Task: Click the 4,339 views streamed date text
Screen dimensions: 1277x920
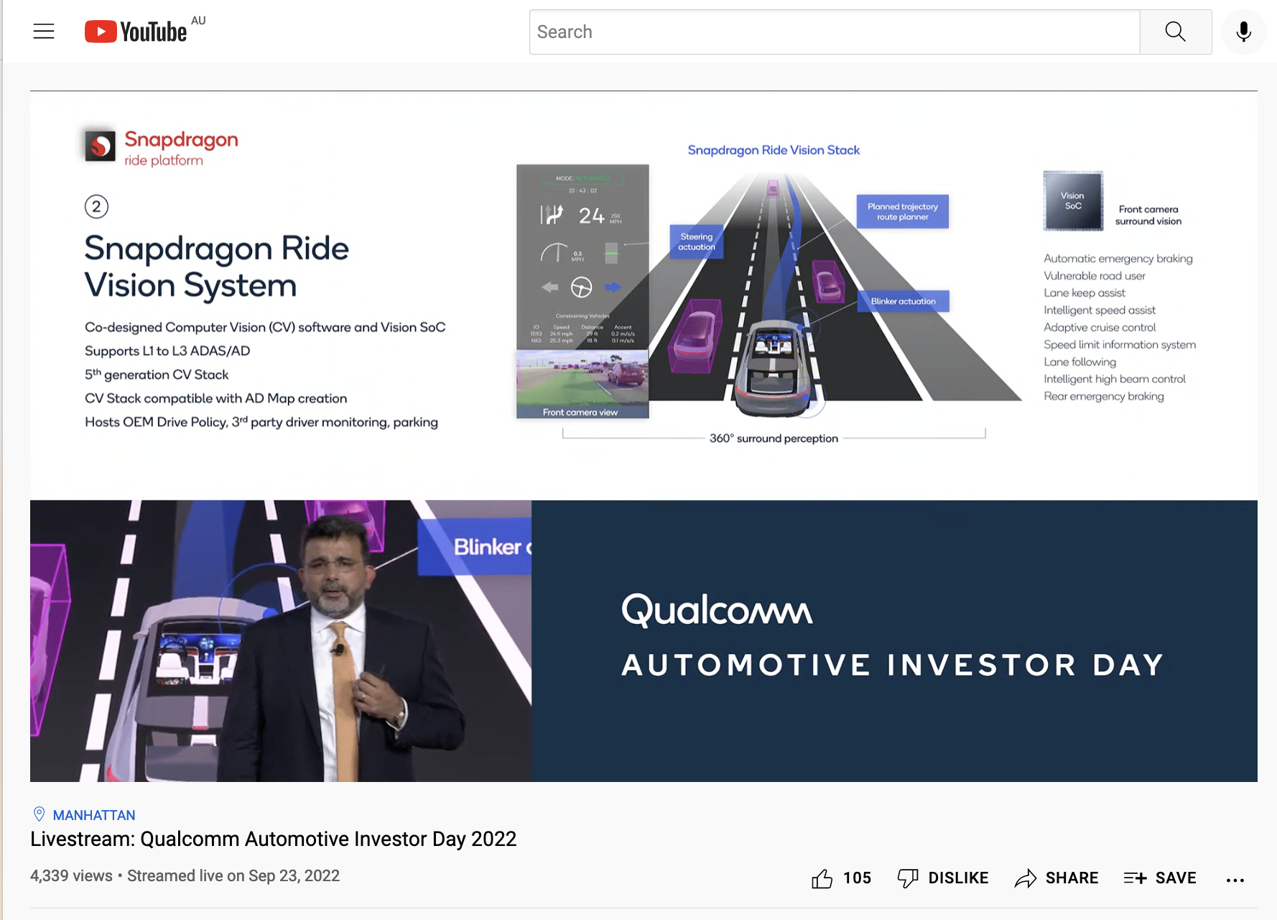Action: tap(185, 876)
